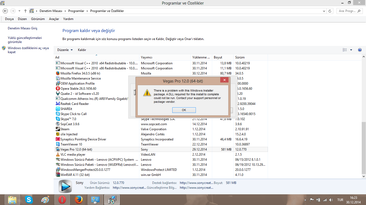The width and height of the screenshot is (366, 205).
Task: Open Opera from the taskbar
Action: [x=62, y=200]
